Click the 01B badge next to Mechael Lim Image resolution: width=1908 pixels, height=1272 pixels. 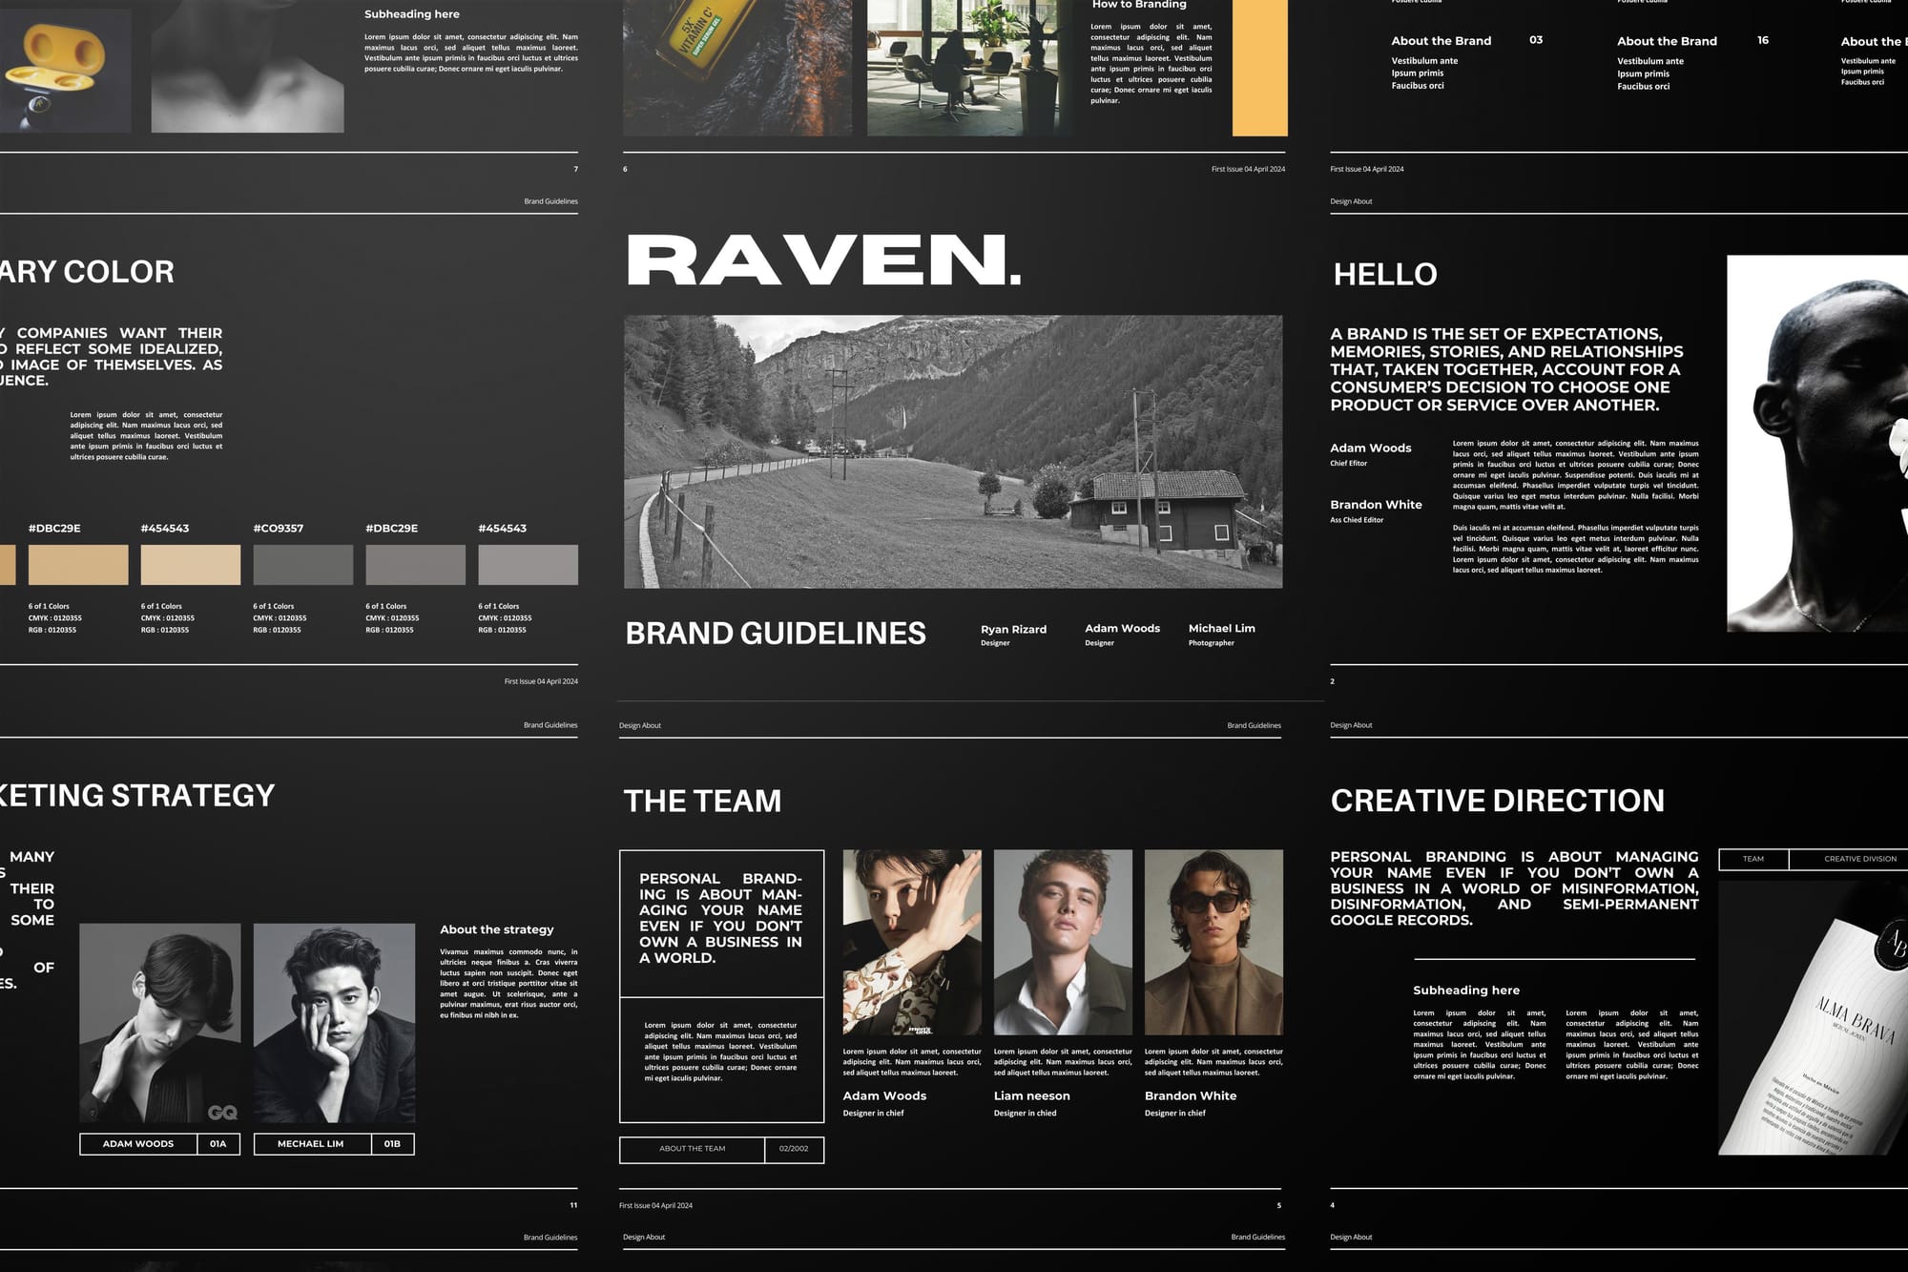[392, 1143]
